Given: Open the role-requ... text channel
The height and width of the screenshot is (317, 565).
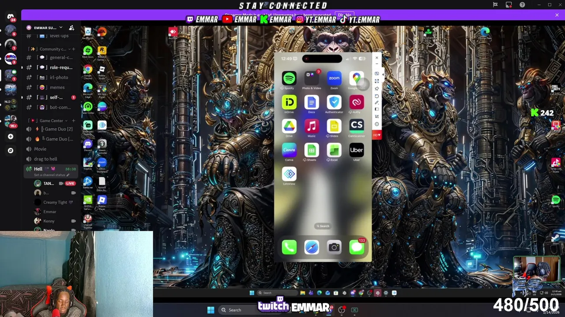Looking at the screenshot, I should click(x=52, y=67).
